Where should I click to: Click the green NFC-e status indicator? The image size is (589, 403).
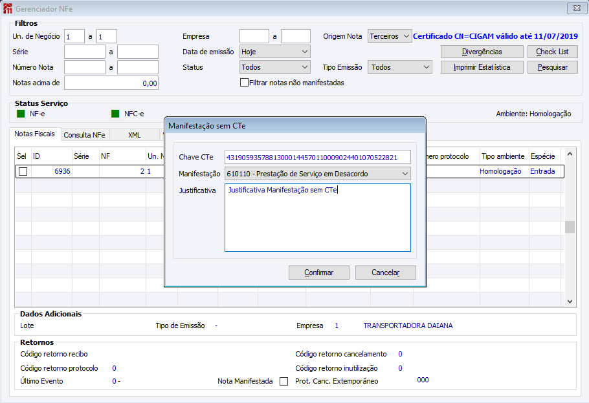click(115, 114)
